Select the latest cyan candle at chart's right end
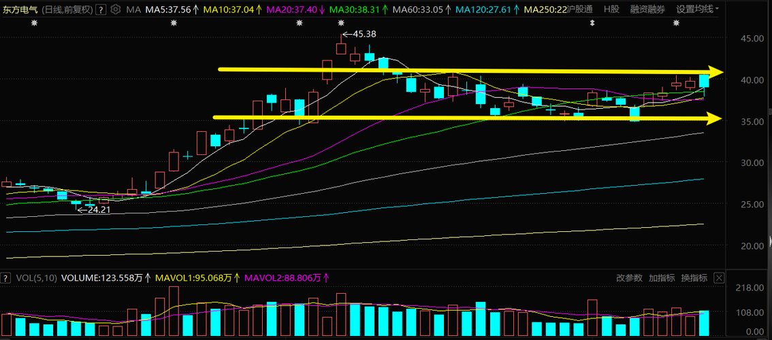Screen dimensions: 772x340 pyautogui.click(x=704, y=82)
